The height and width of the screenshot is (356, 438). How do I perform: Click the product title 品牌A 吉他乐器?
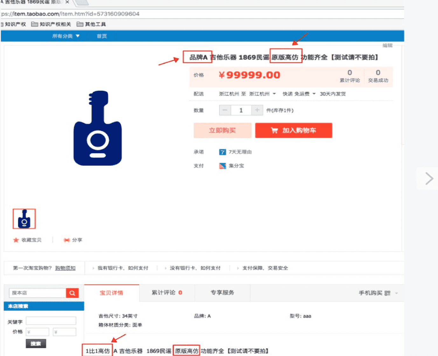[x=284, y=57]
